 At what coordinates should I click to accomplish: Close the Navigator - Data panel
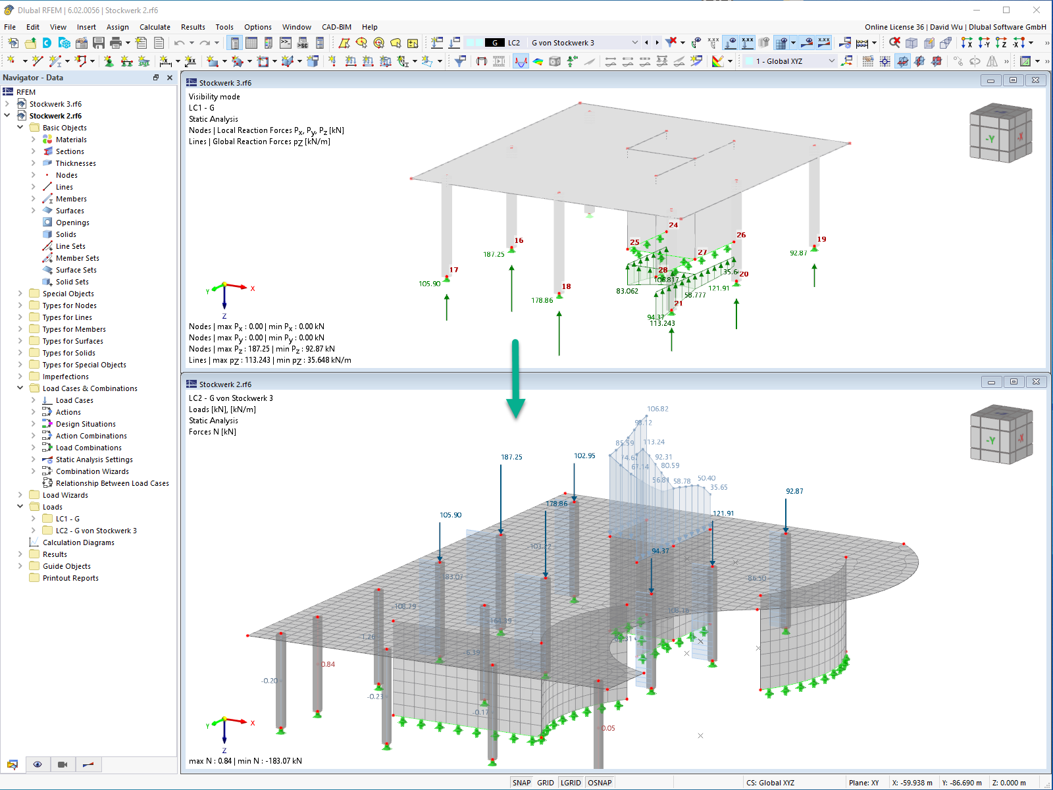170,78
